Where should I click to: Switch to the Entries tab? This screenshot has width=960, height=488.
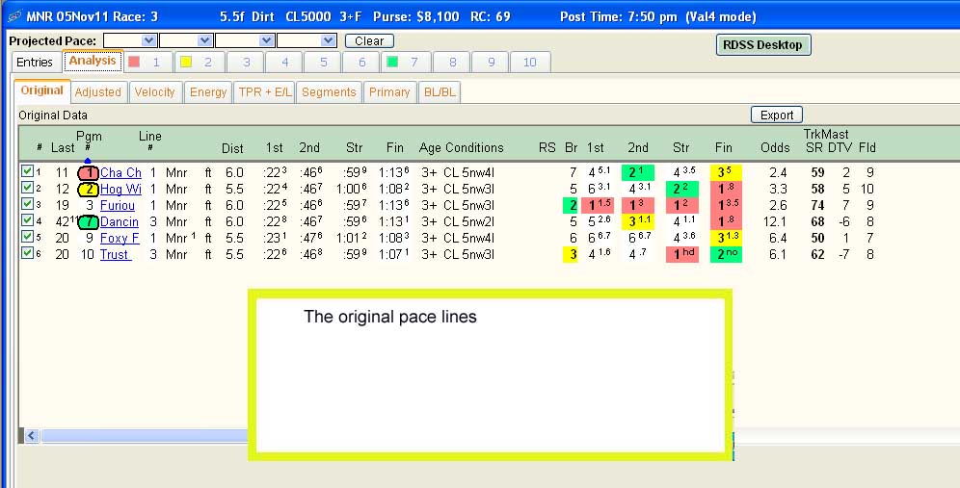point(35,63)
